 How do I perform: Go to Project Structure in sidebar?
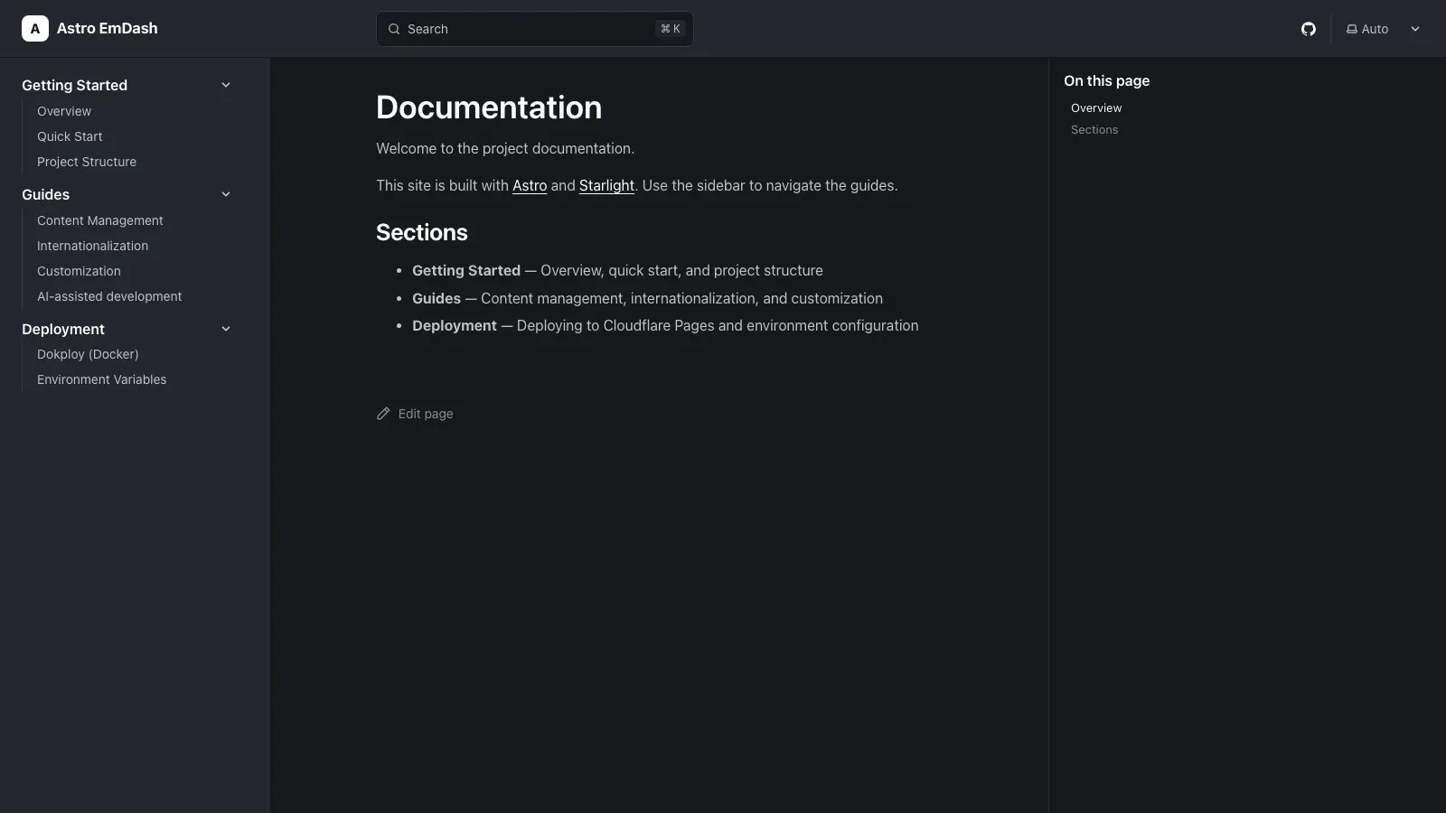[87, 162]
